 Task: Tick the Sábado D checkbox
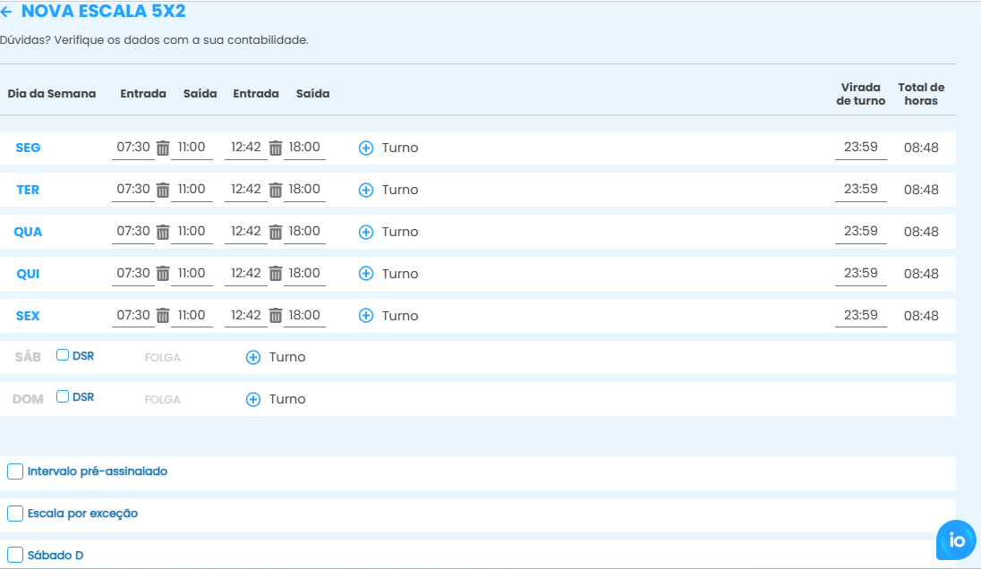click(15, 555)
